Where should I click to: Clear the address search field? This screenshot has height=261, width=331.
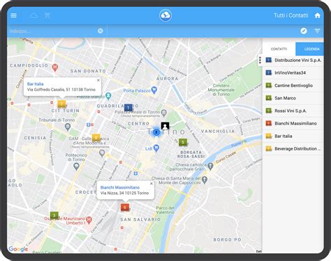[101, 31]
